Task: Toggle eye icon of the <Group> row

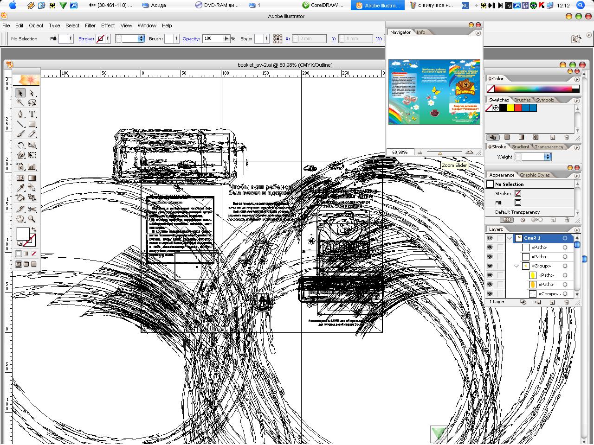Action: [x=490, y=266]
